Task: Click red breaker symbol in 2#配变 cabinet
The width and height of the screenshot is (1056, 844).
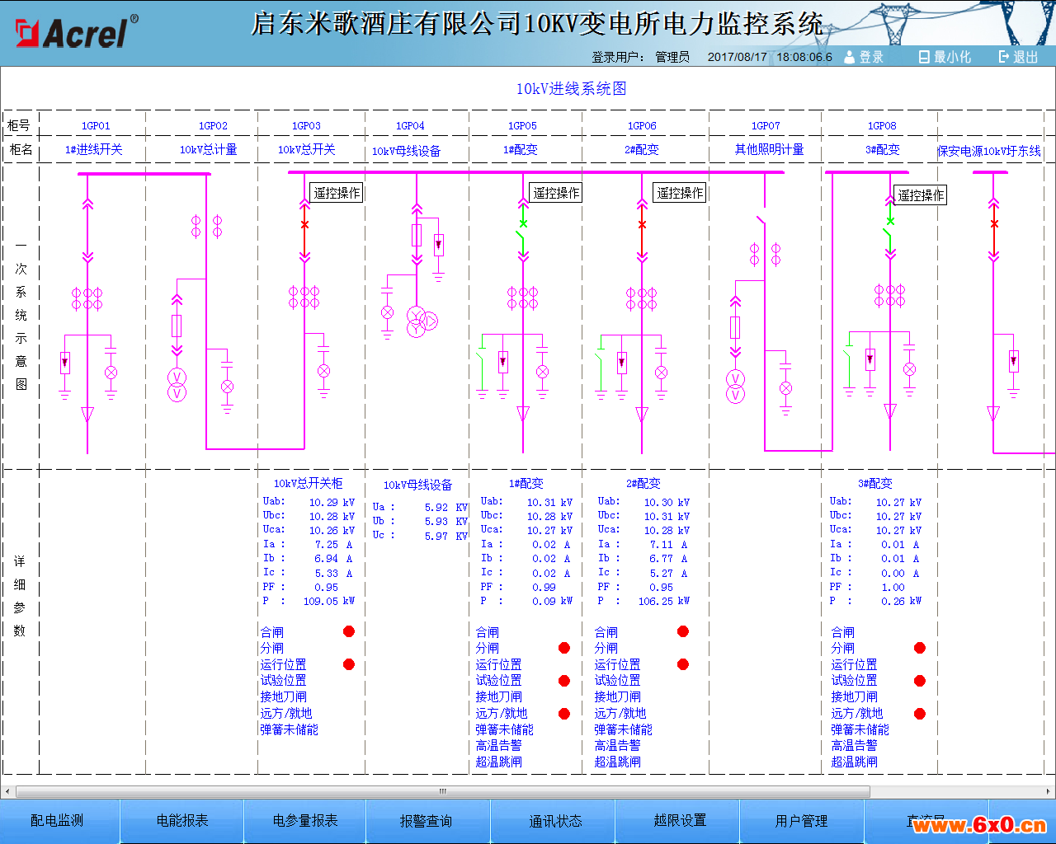Action: [x=642, y=232]
